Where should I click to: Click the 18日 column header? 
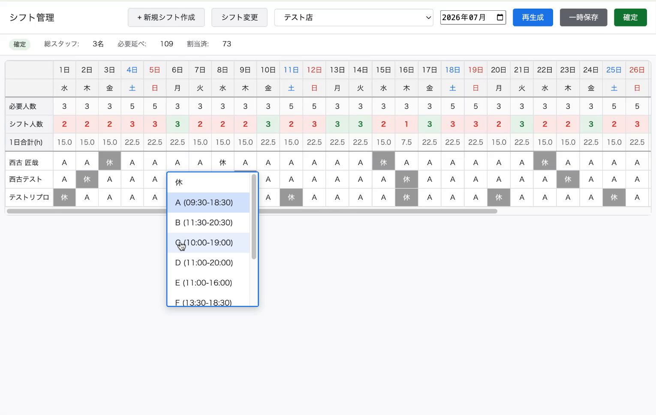[x=452, y=70]
